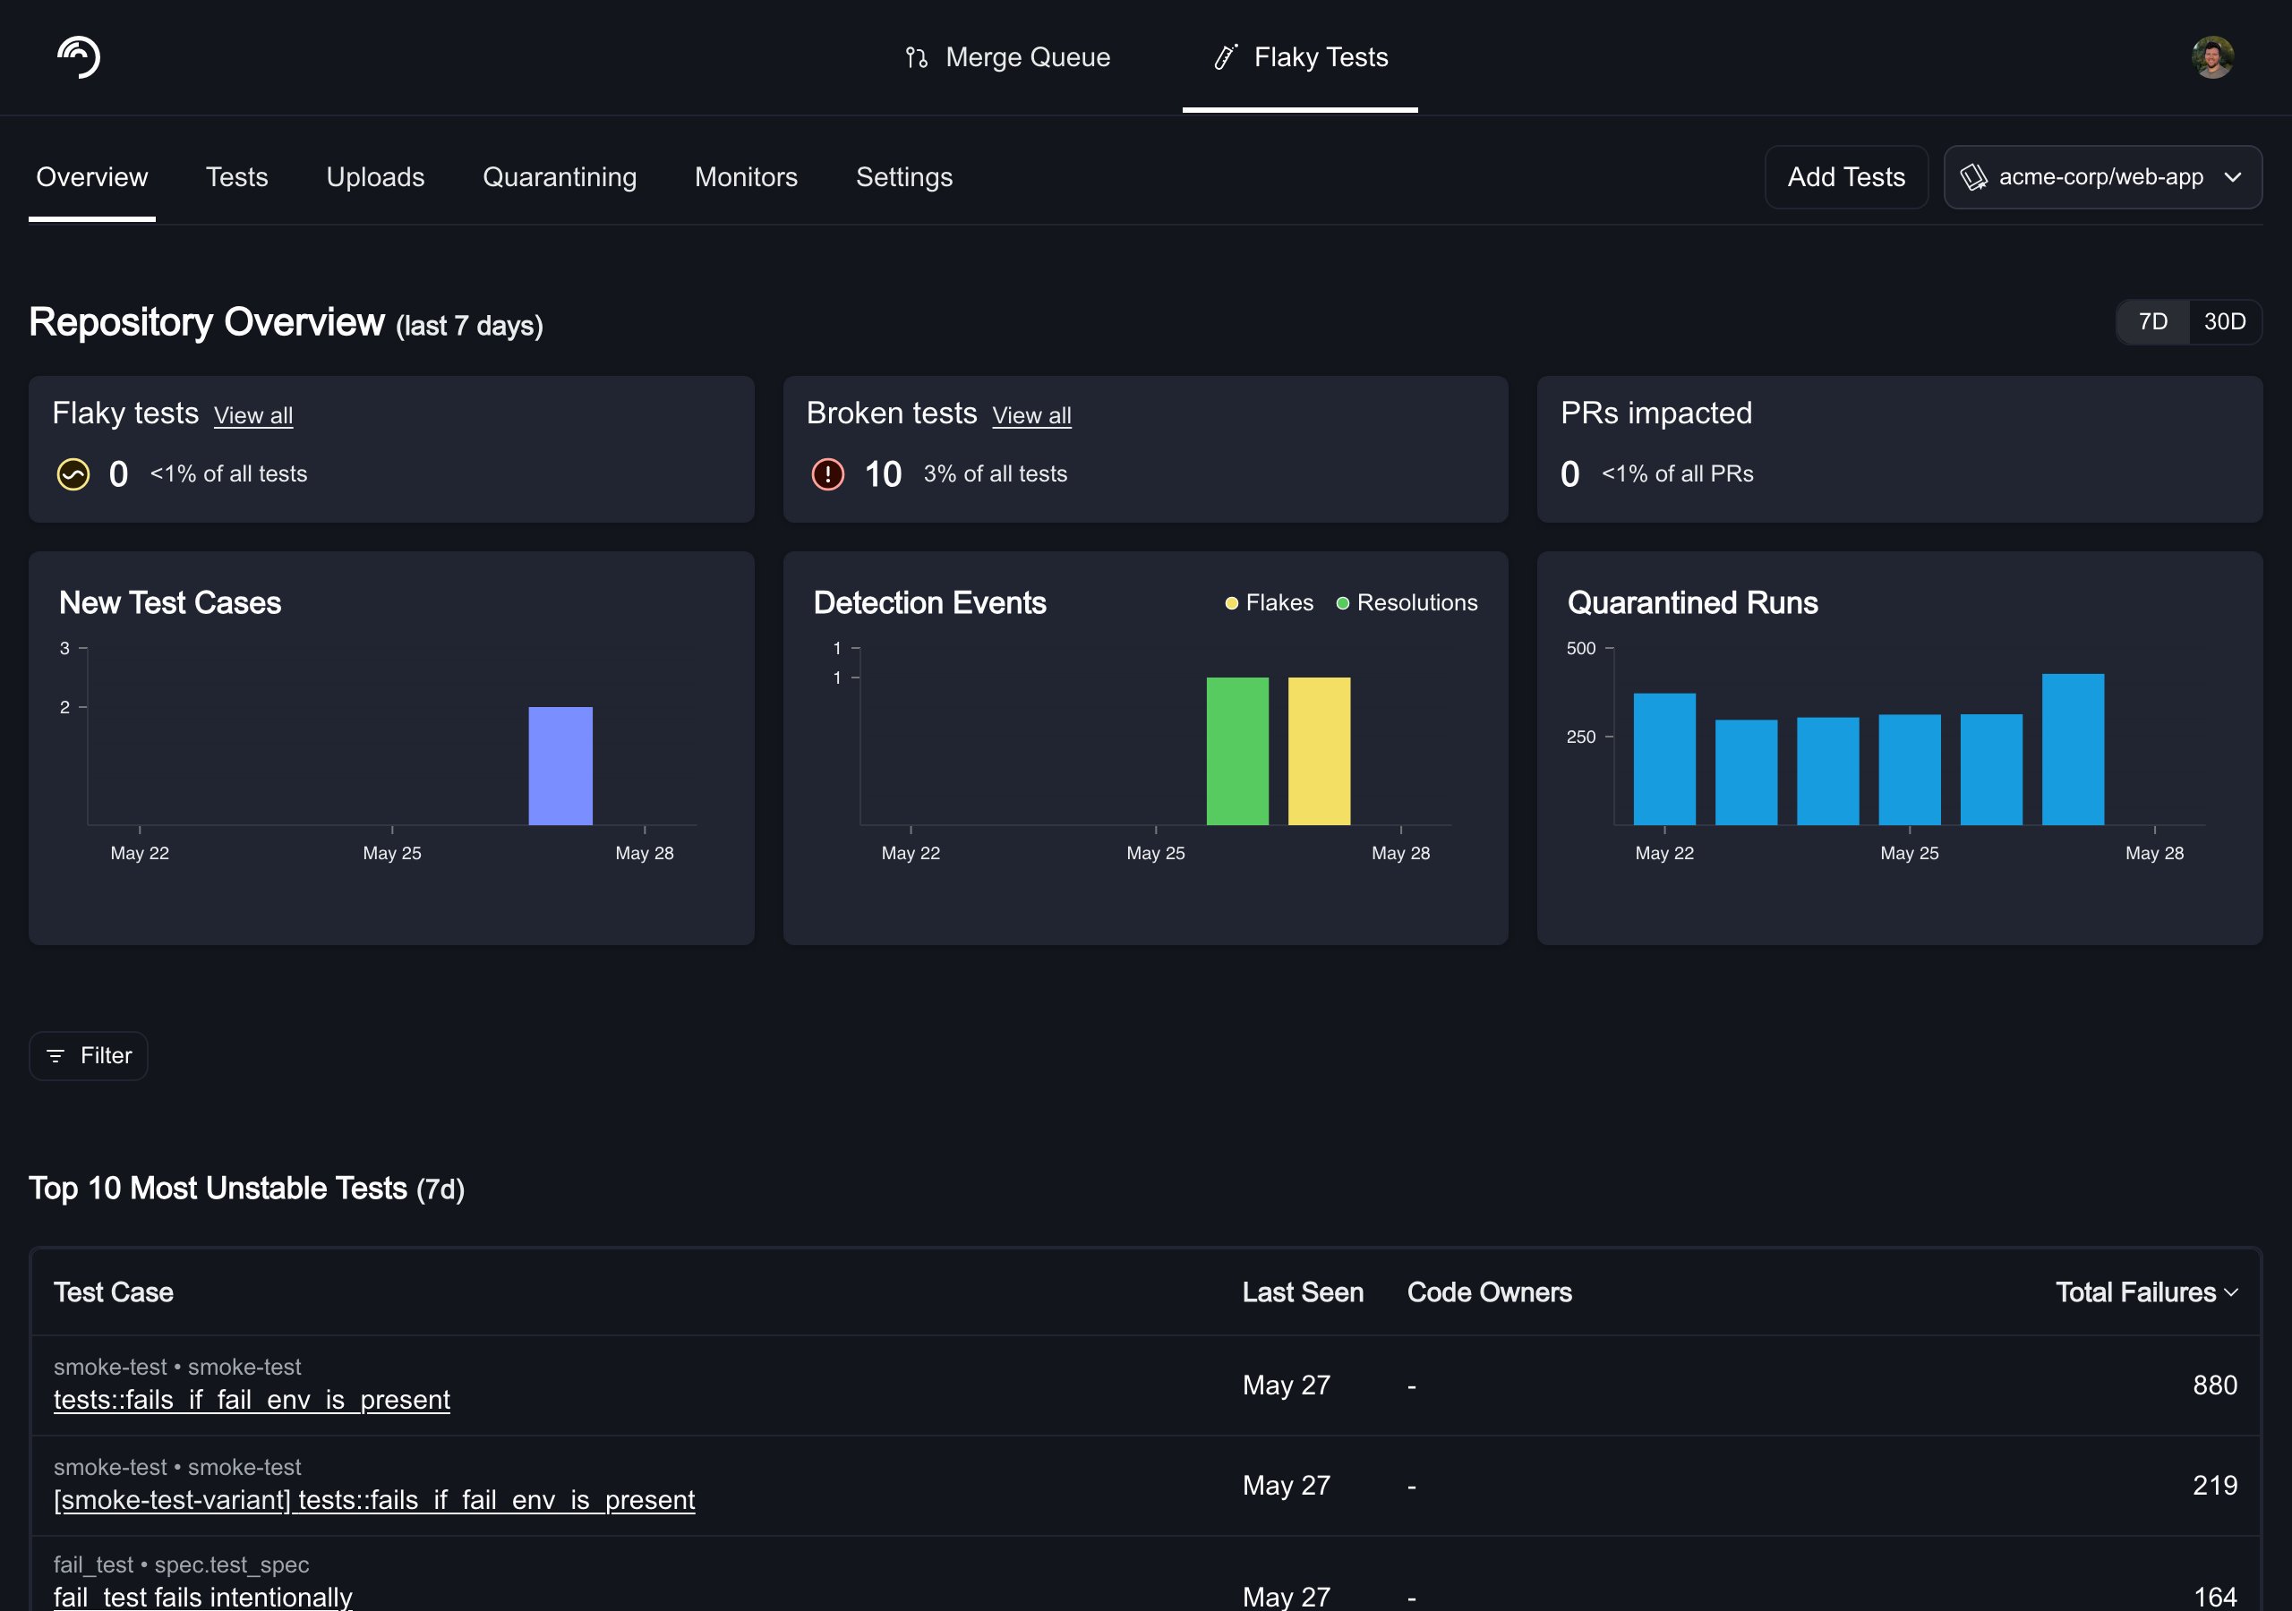Click the repository icon beside acme-corp/web-app

[1973, 178]
